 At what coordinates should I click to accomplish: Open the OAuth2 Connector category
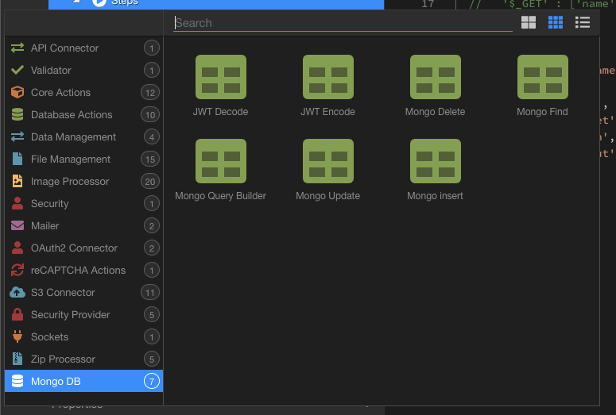[83, 248]
